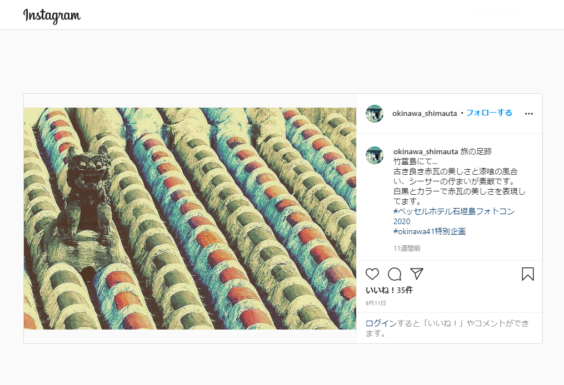Open okinawa_shimauta username in caption
This screenshot has width=564, height=385.
tap(426, 151)
